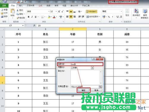Toggle top vertical alignment
Viewport: 149px width, 112px height.
coord(67,11)
